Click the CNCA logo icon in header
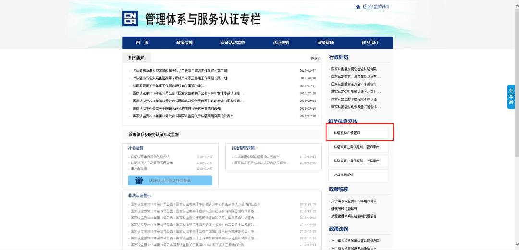Screen dimensions: 519x250 (130, 18)
